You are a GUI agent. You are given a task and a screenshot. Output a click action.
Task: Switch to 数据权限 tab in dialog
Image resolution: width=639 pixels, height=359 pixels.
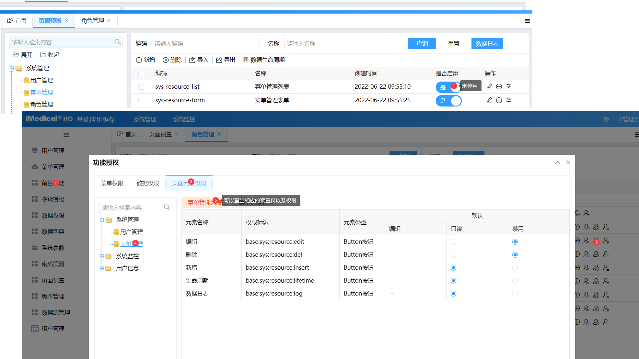tap(148, 183)
